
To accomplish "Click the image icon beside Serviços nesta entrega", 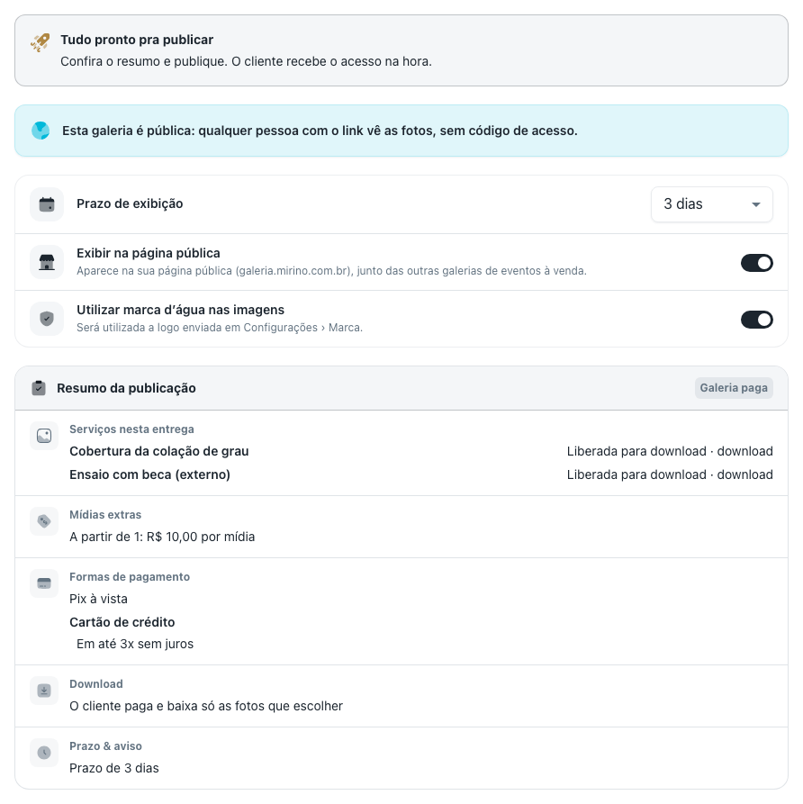I will [x=44, y=436].
